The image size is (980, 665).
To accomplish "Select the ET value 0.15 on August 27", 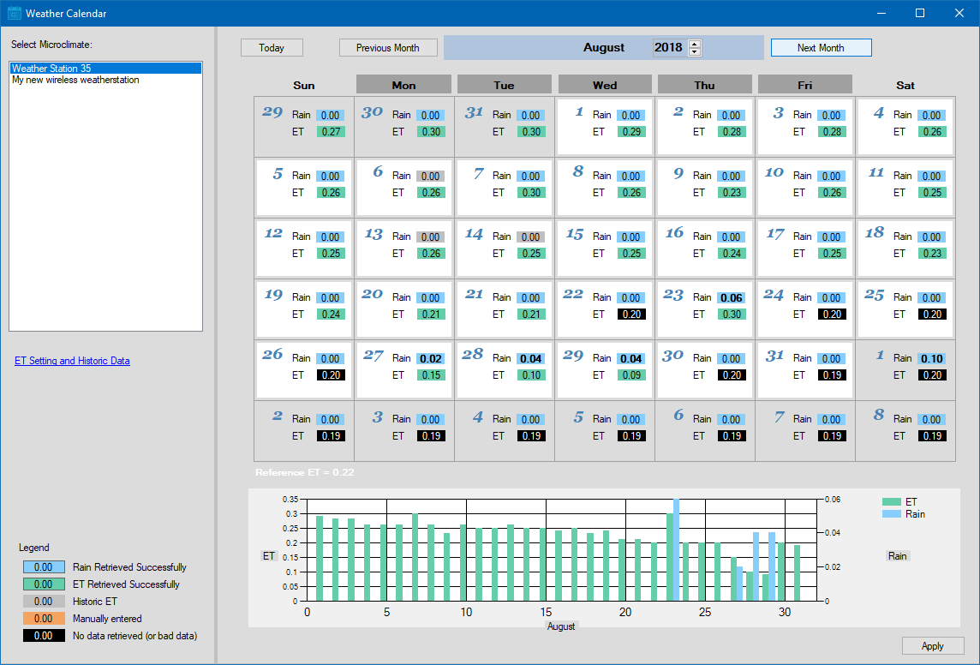I will [431, 375].
